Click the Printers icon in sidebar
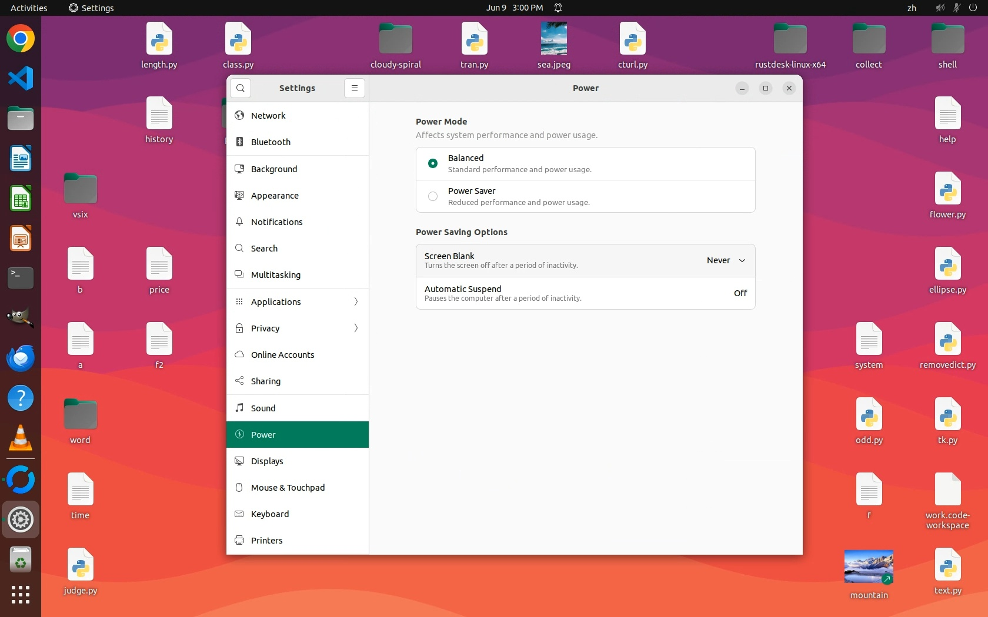Screen dimensions: 988x617 pyautogui.click(x=239, y=541)
